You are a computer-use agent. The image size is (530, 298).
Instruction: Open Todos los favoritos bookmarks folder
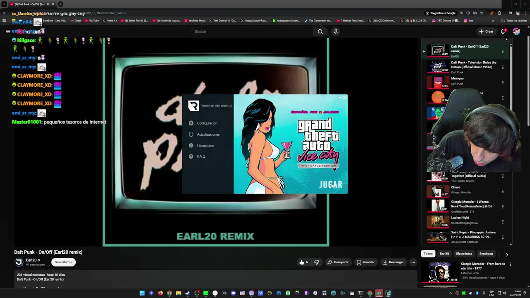coord(514,21)
